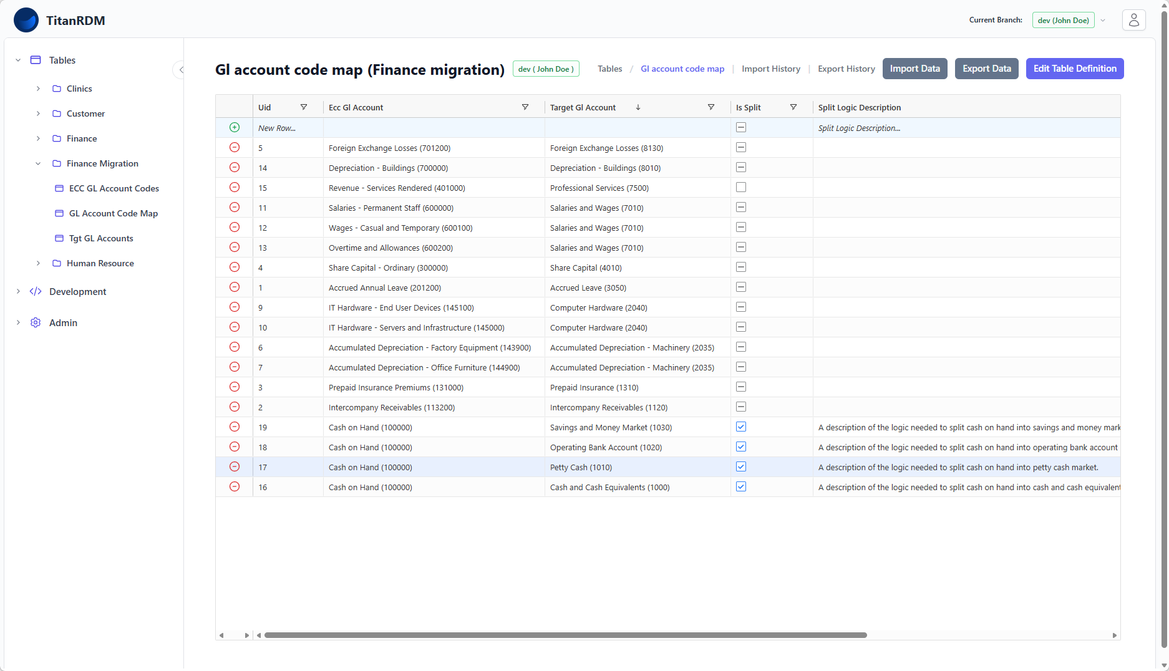Screen dimensions: 1169x671
Task: Click the horizontal scrollbar right arrow
Action: pos(1114,635)
